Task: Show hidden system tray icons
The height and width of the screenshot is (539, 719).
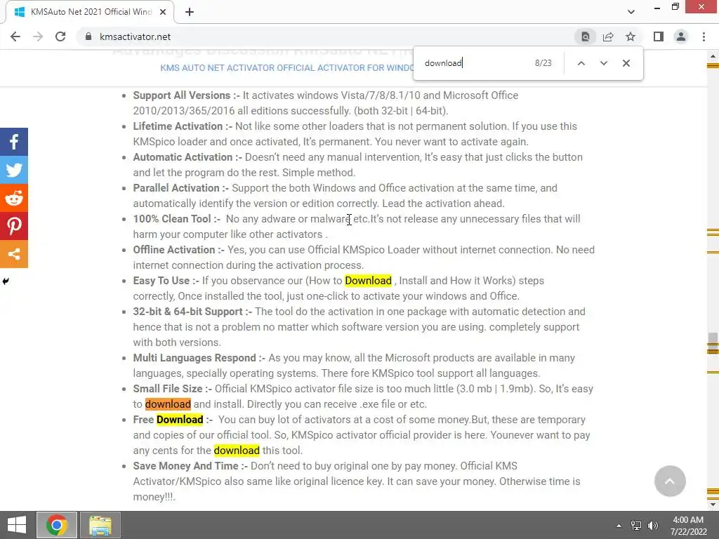Action: click(x=619, y=526)
